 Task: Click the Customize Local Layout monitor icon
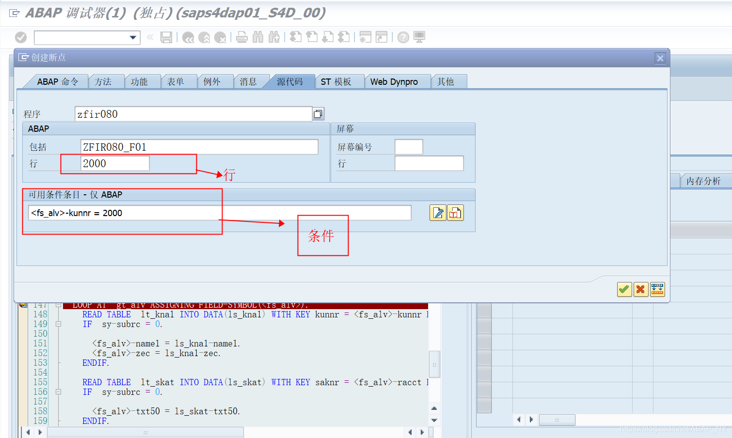[x=419, y=37]
